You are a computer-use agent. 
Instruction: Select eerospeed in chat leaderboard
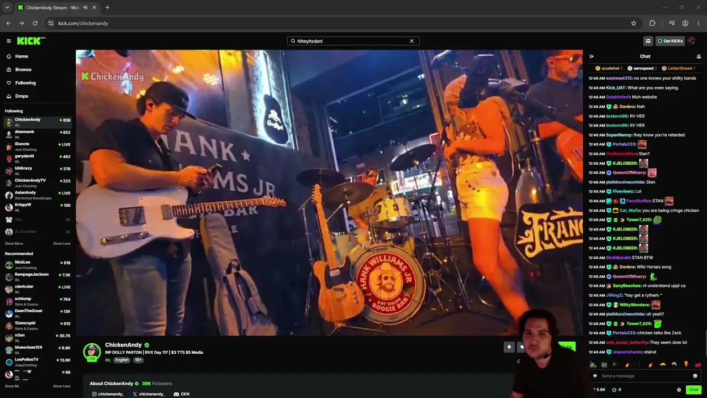642,69
